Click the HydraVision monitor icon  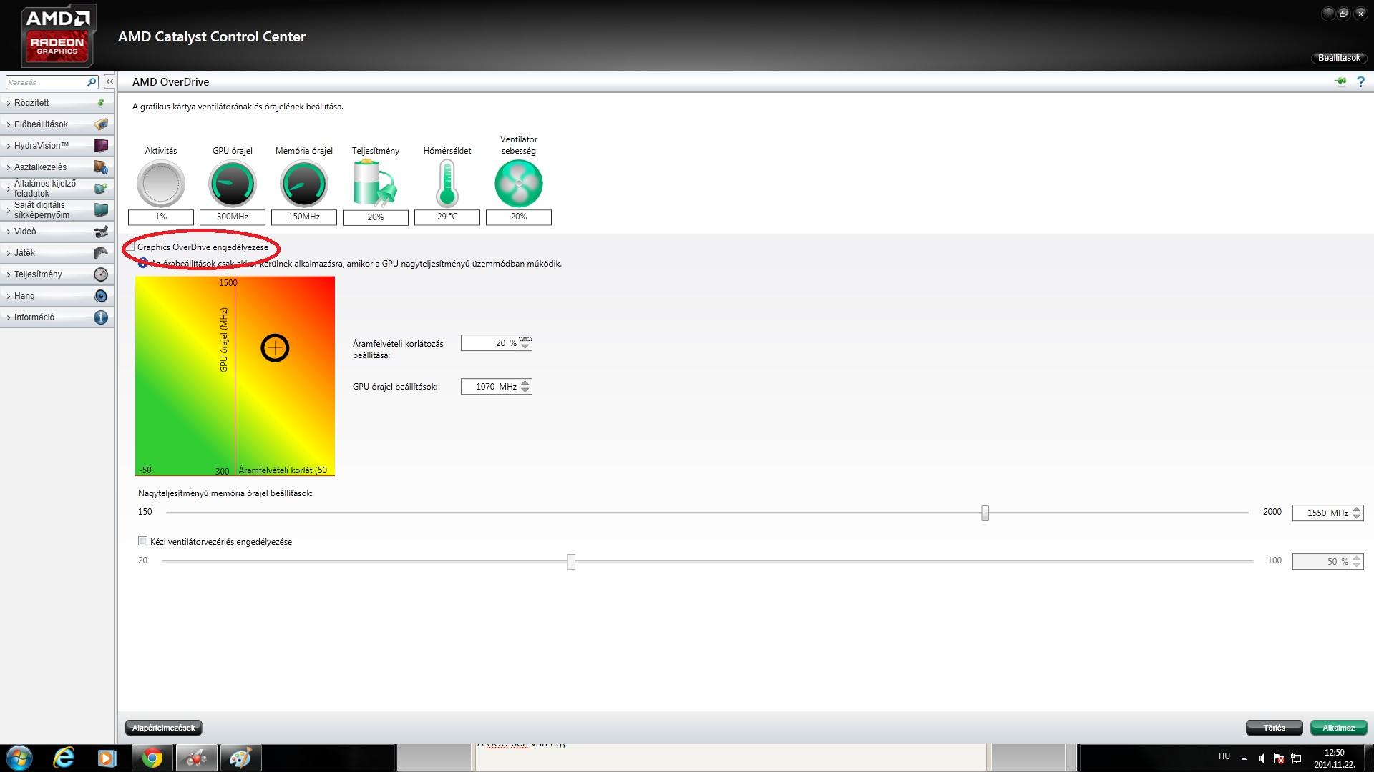tap(101, 146)
